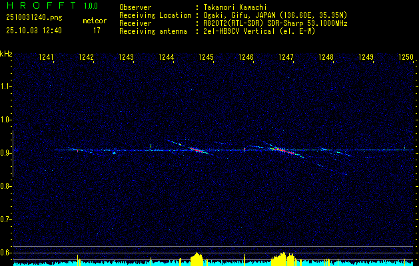Click the 1250 time axis marker
Viewport: 419px width, 266px height.
[x=406, y=57]
